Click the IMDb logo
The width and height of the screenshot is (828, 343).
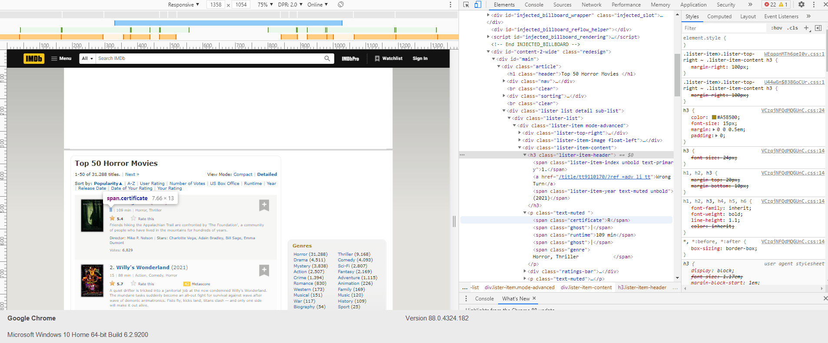click(34, 59)
